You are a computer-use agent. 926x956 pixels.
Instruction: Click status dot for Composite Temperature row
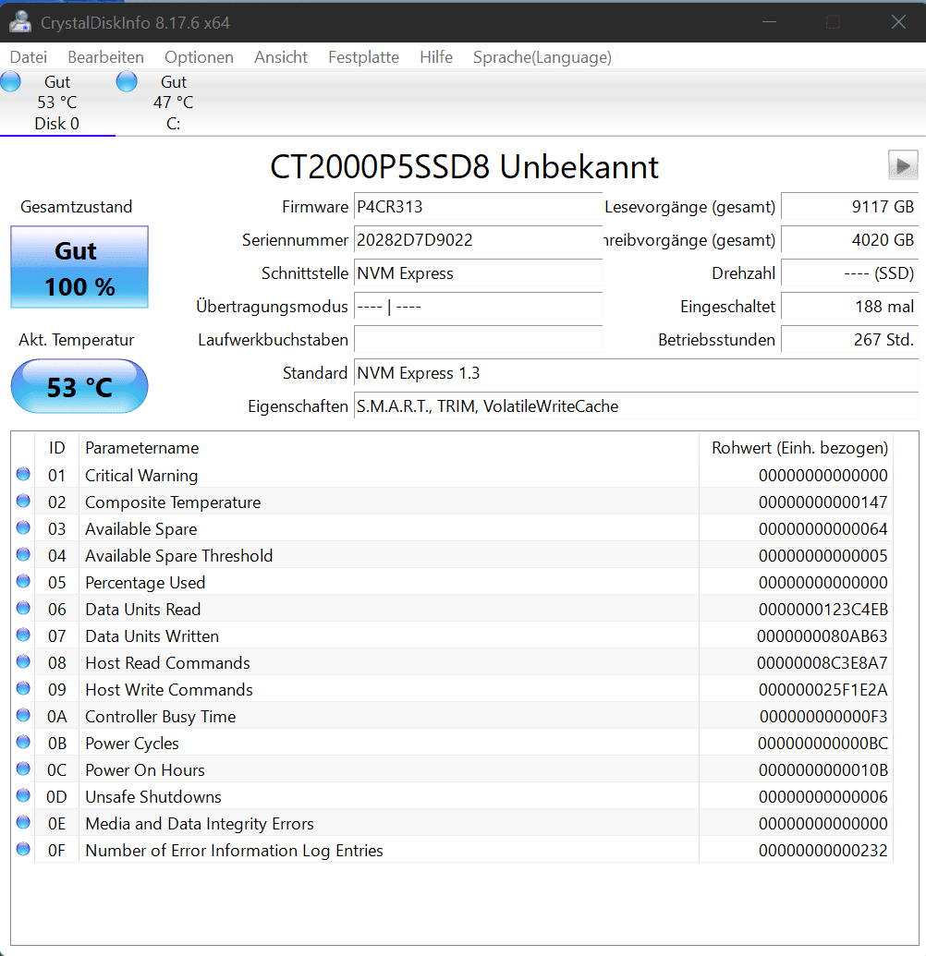(x=23, y=501)
